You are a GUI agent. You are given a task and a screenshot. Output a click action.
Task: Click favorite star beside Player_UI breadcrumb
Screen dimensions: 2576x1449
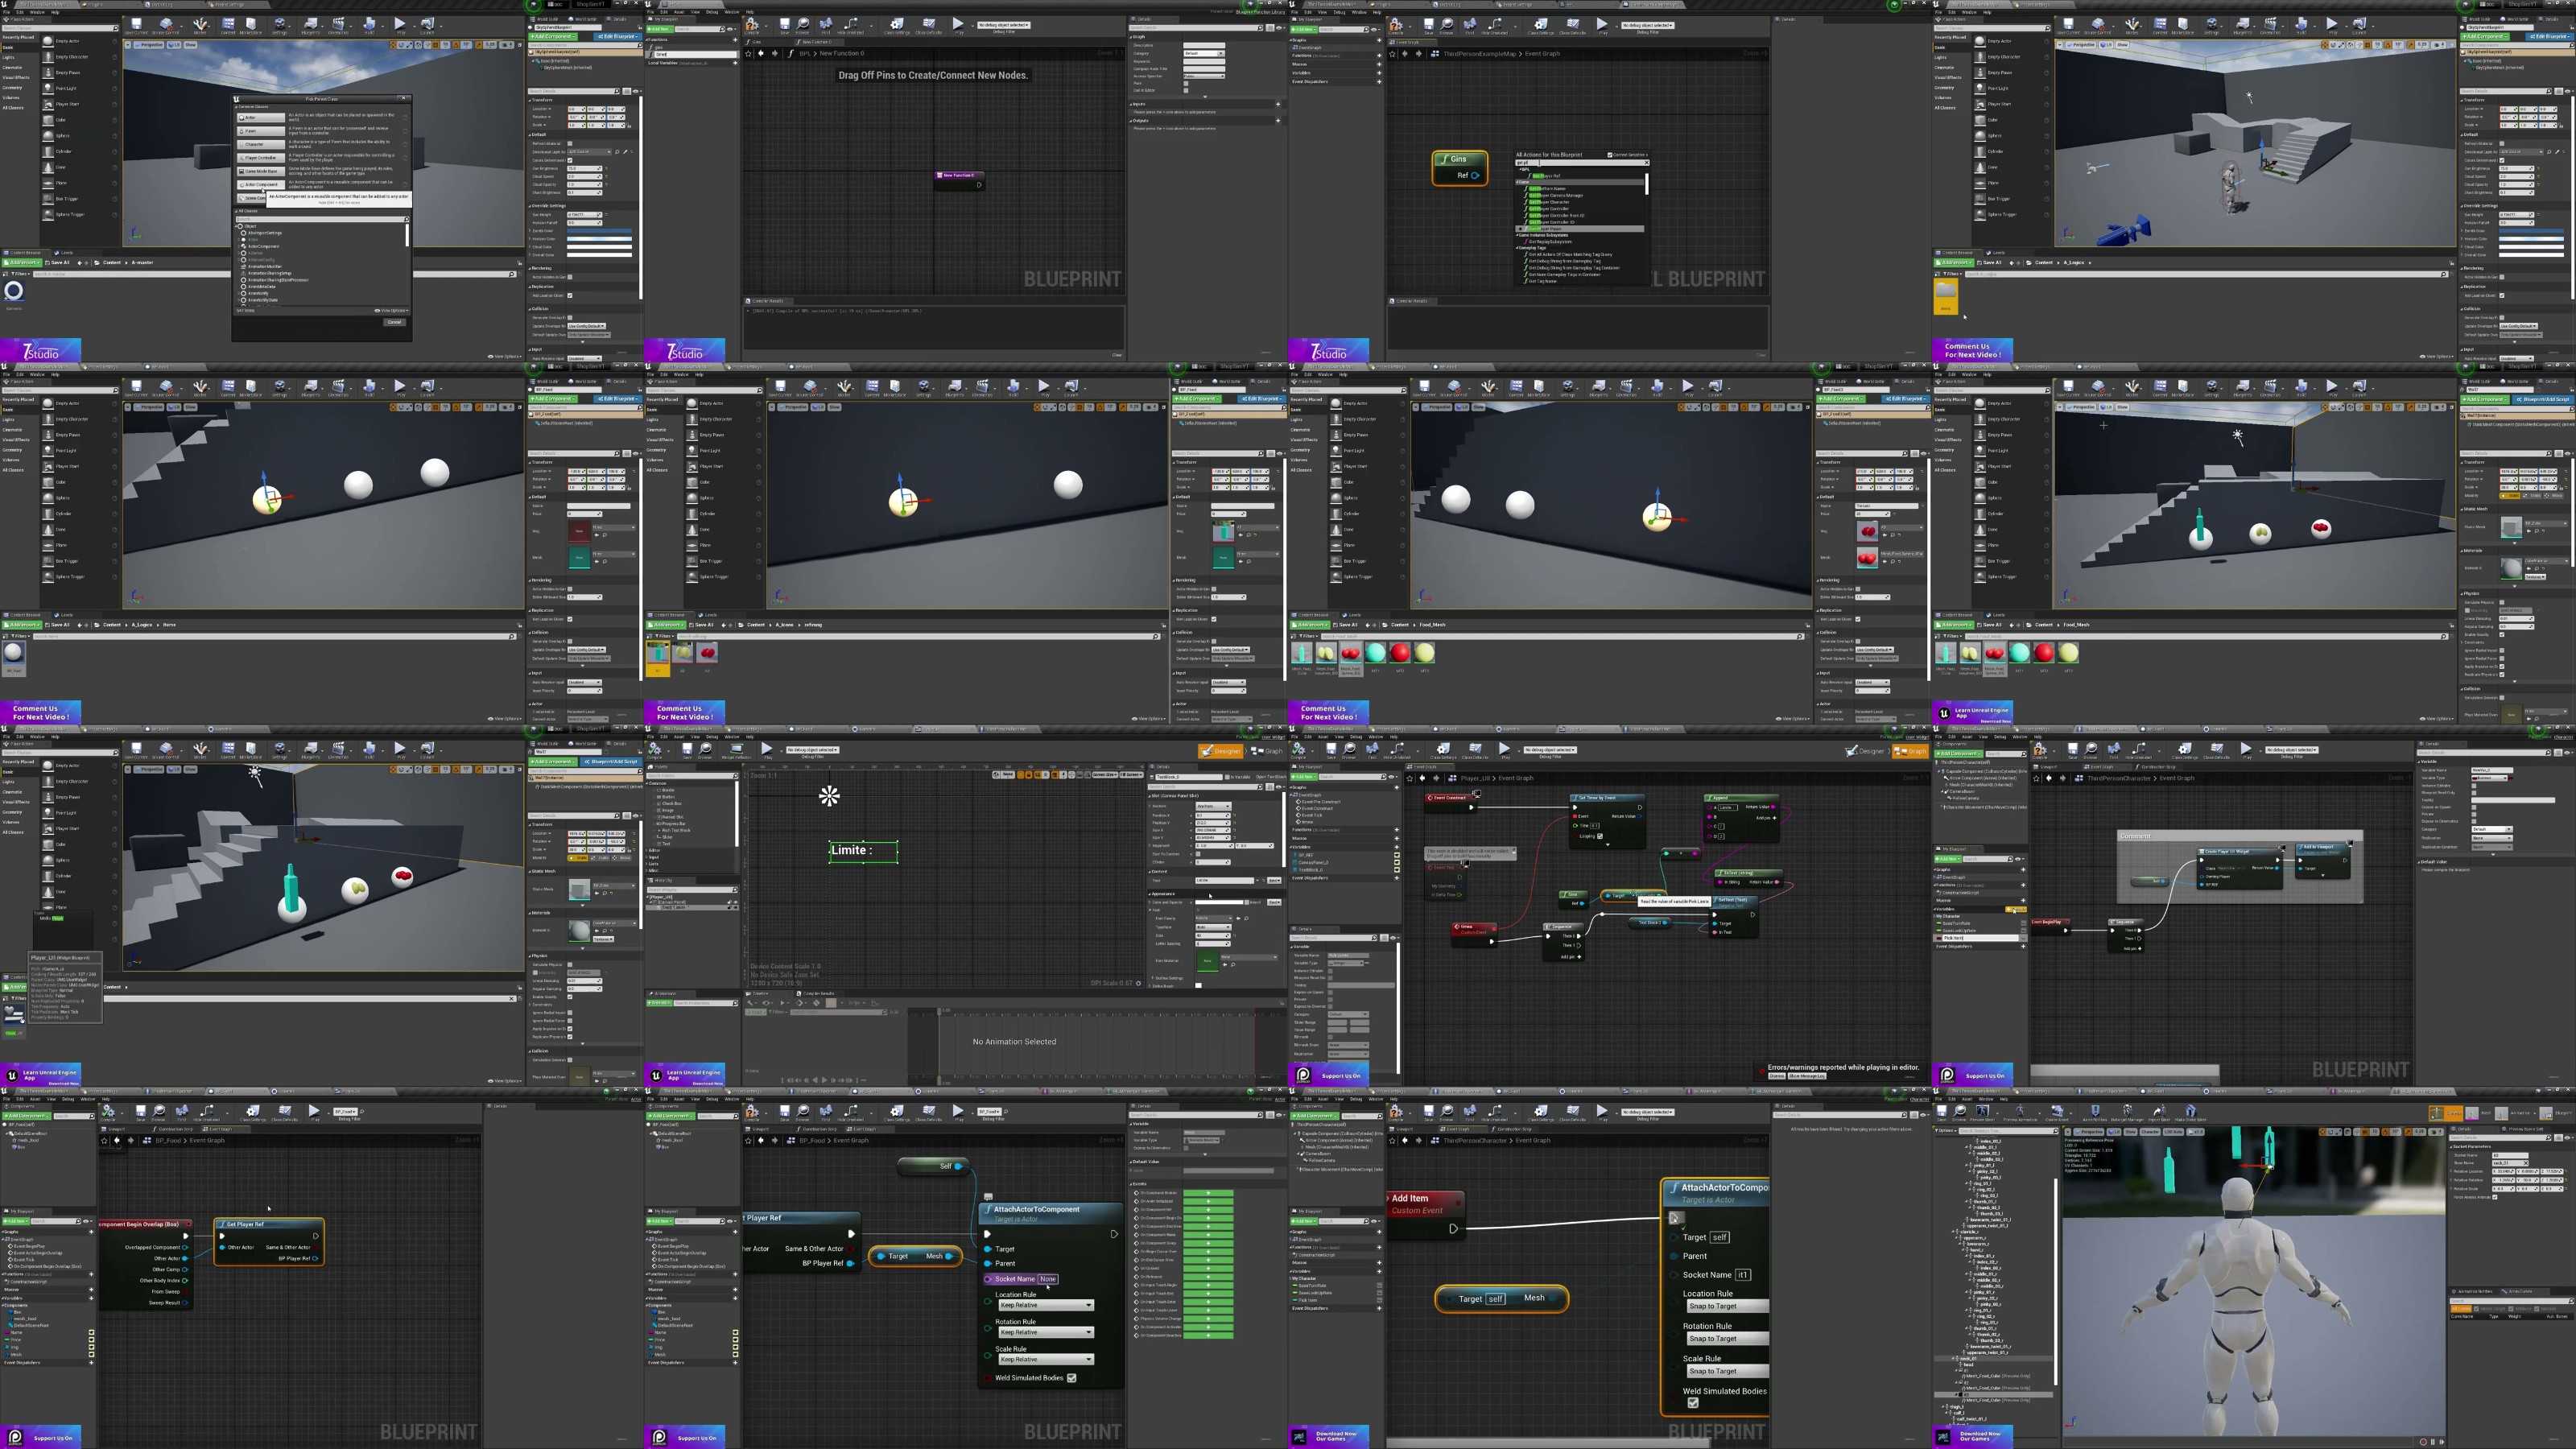[1410, 778]
